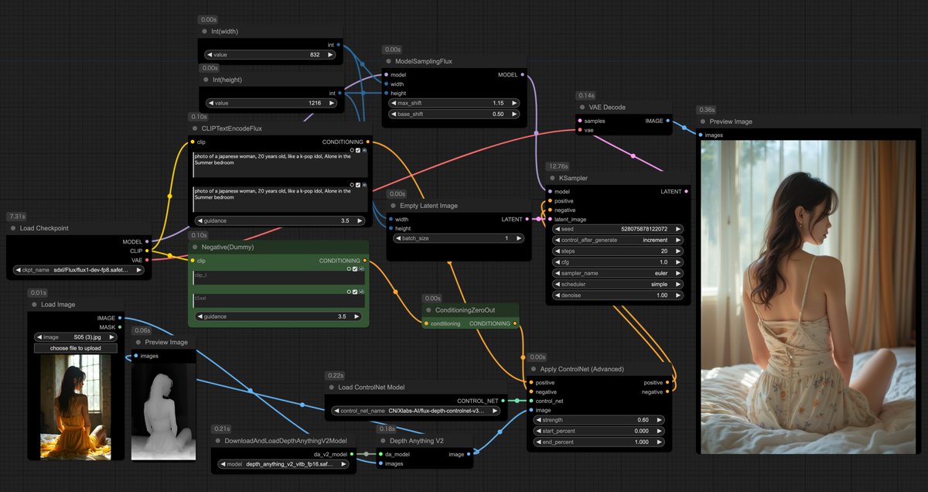
Task: Collapse the Int(width) node via its title dot
Action: click(205, 32)
